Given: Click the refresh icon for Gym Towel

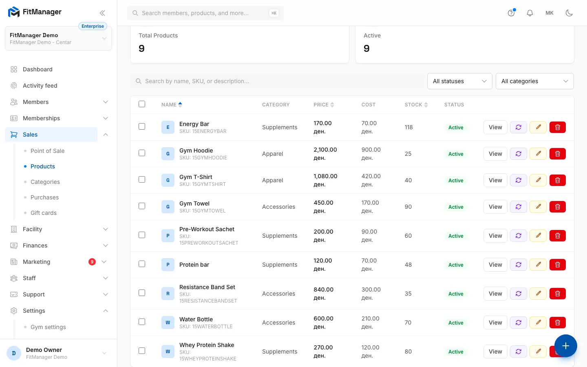Looking at the screenshot, I should [x=519, y=207].
